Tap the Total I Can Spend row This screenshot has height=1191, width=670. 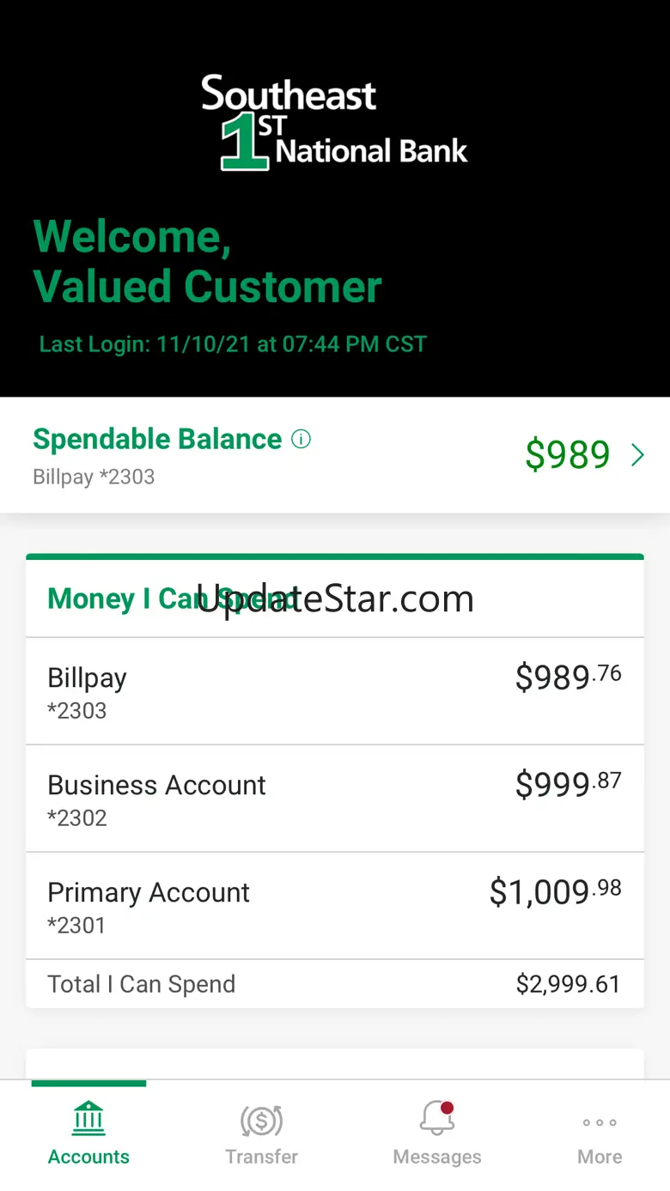pyautogui.click(x=335, y=984)
